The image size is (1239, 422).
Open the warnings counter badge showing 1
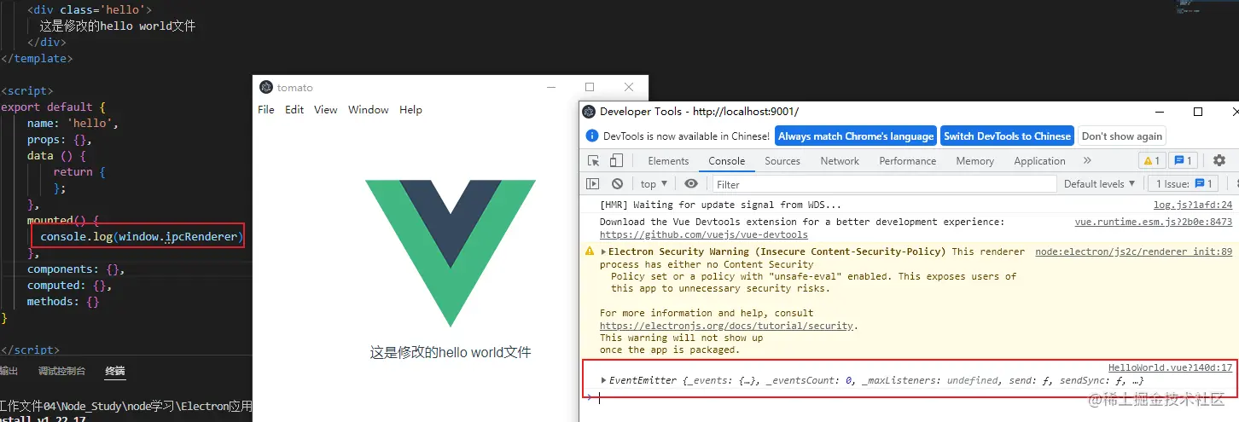(1151, 160)
